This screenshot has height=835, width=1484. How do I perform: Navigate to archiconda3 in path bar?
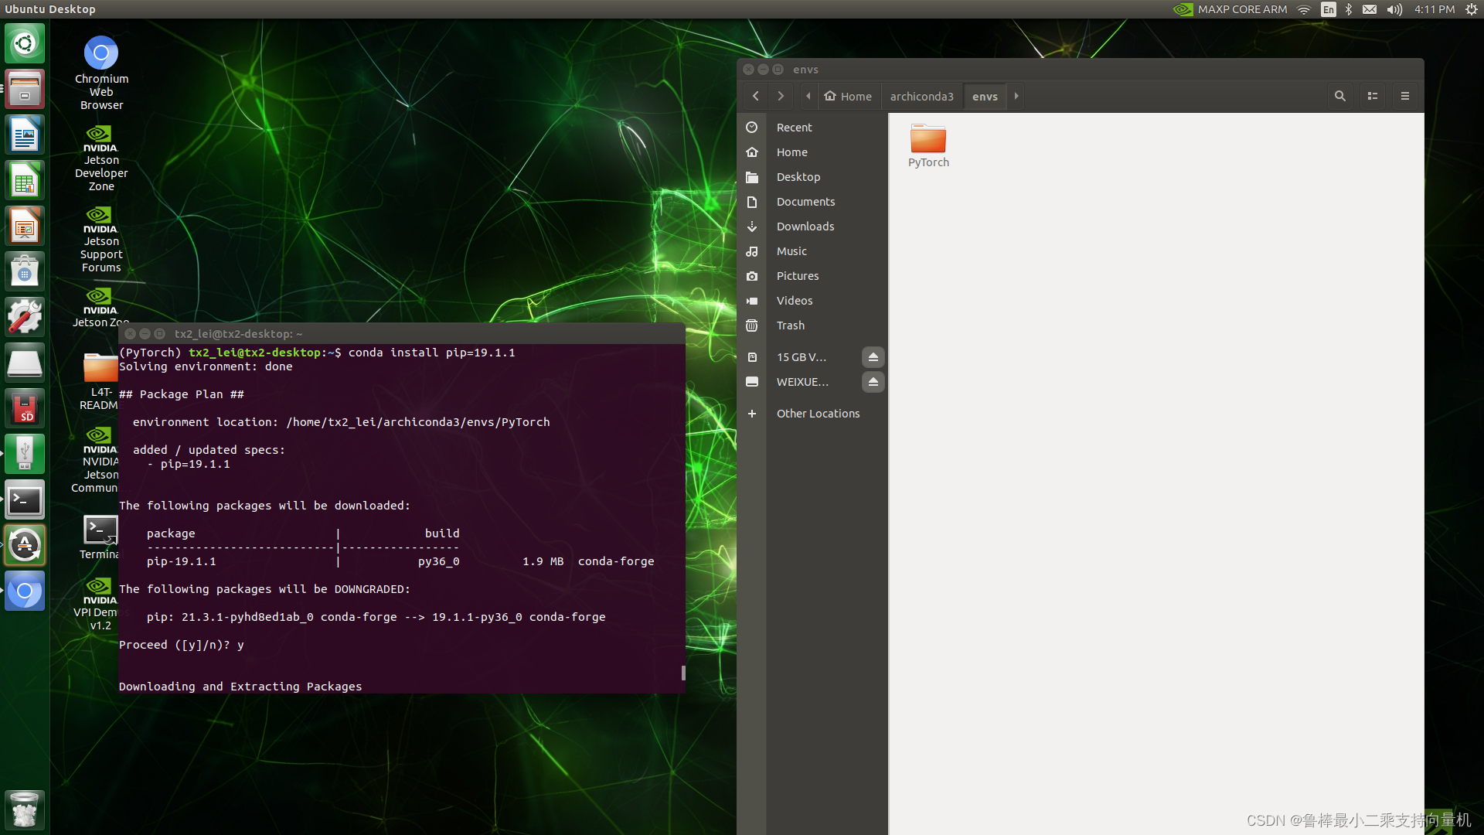(x=921, y=96)
